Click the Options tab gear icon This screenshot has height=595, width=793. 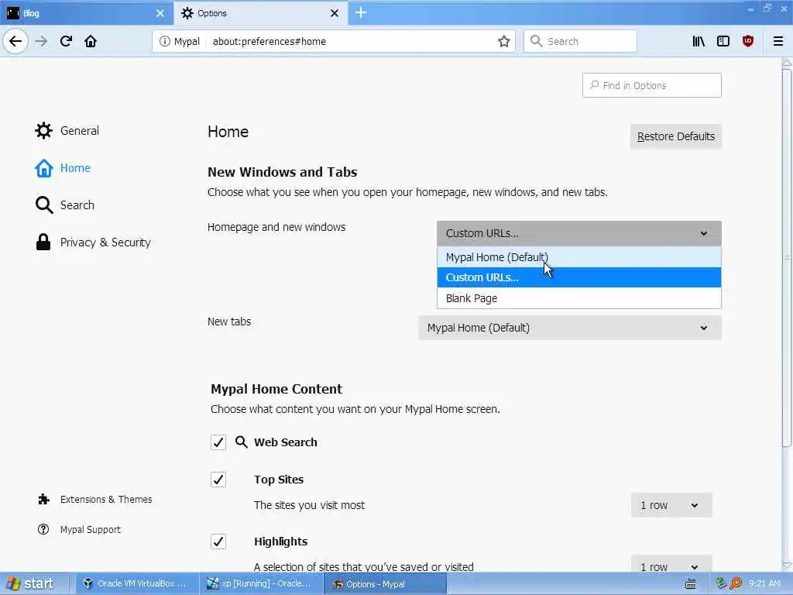tap(187, 13)
